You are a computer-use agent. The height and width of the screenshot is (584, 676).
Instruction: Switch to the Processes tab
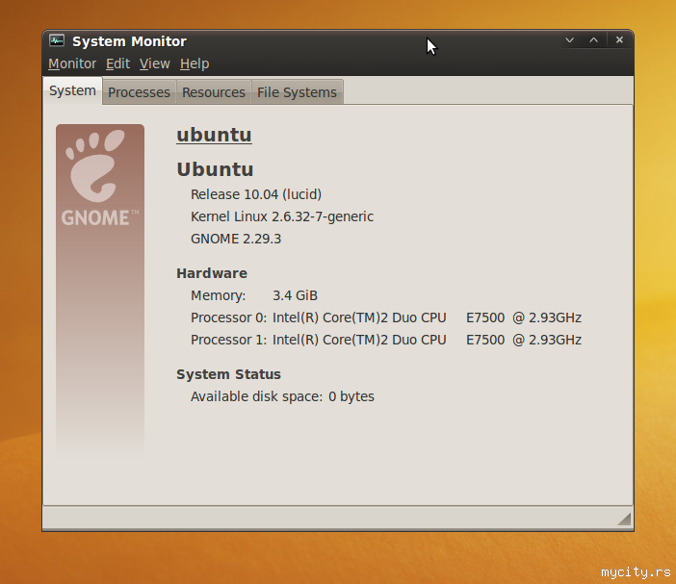coord(139,92)
